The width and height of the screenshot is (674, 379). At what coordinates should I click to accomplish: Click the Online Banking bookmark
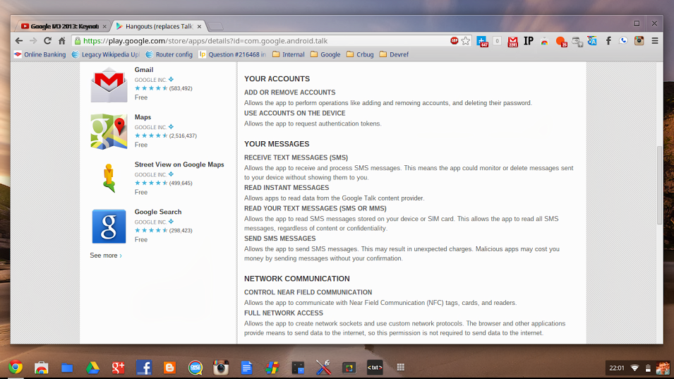[x=41, y=54]
